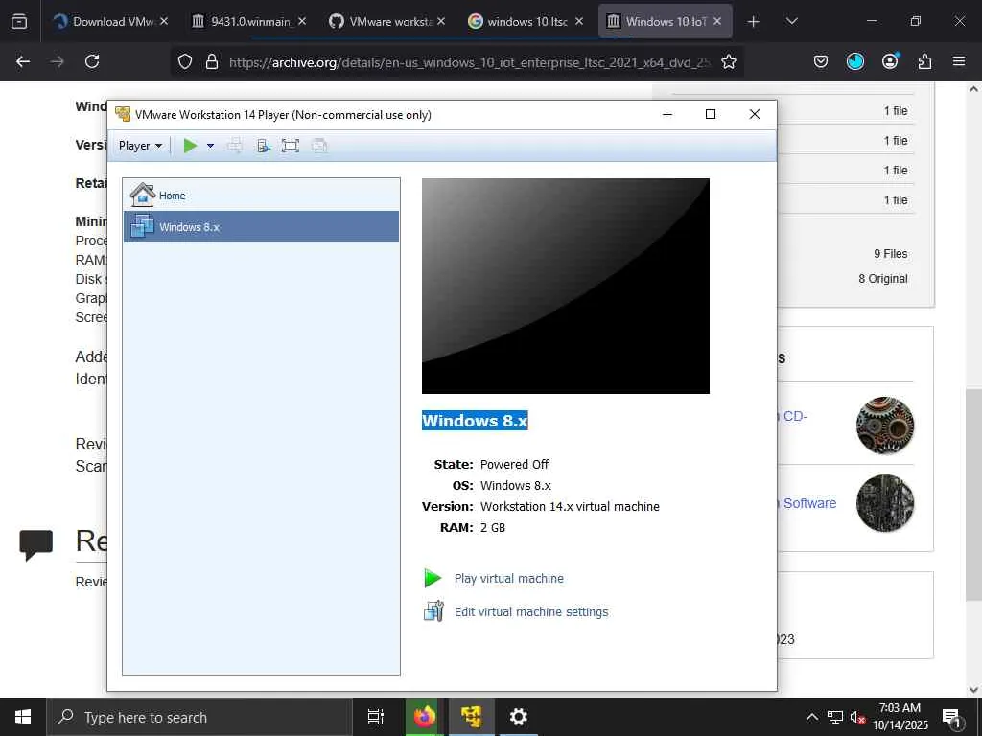
Task: Open the notification center icon
Action: pyautogui.click(x=951, y=717)
